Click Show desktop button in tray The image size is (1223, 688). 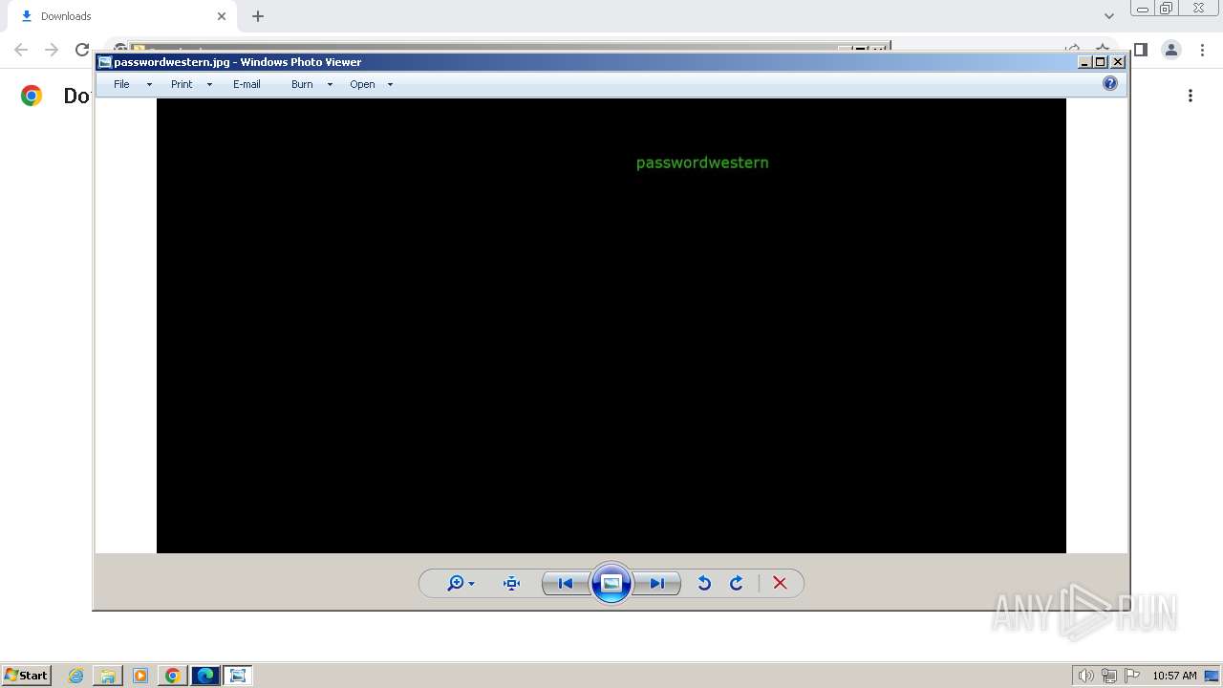pos(1212,676)
